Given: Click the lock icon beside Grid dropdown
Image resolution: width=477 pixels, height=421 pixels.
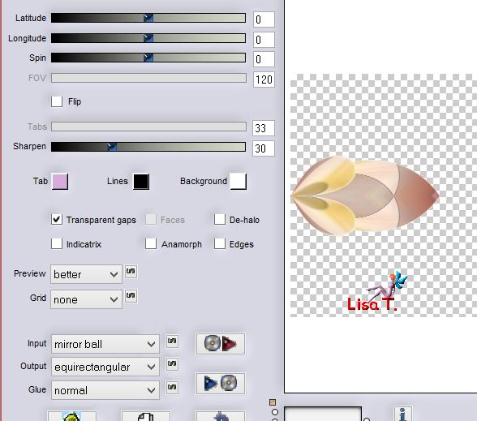Looking at the screenshot, I should point(131,296).
